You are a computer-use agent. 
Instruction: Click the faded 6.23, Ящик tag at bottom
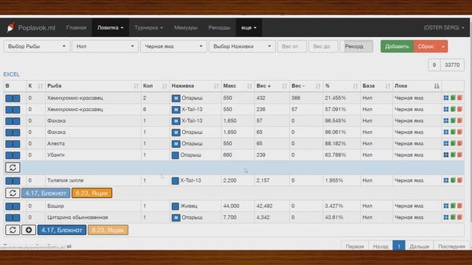click(108, 230)
